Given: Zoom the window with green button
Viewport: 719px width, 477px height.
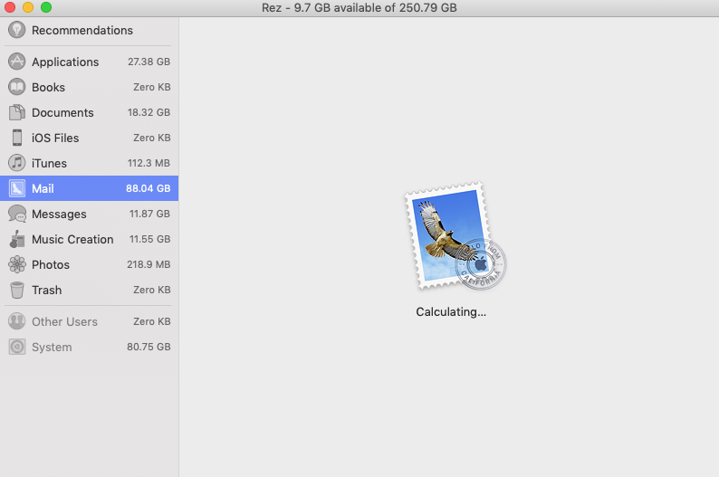Looking at the screenshot, I should click(x=46, y=7).
